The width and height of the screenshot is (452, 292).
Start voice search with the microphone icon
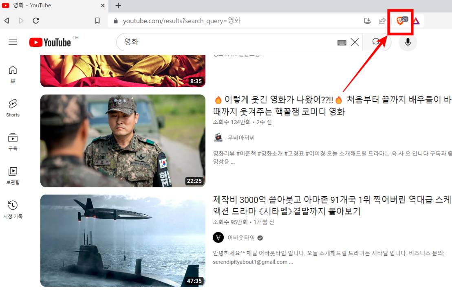[x=408, y=42]
